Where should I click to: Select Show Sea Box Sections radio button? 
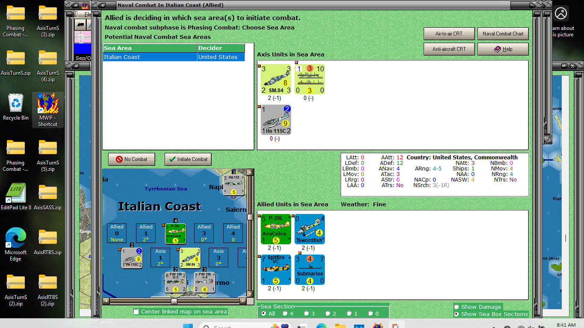tap(457, 314)
